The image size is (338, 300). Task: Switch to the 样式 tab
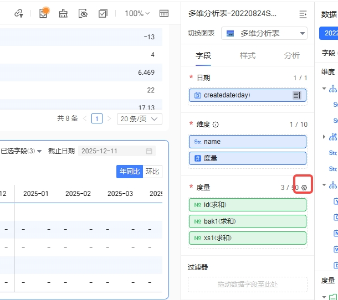coord(247,55)
